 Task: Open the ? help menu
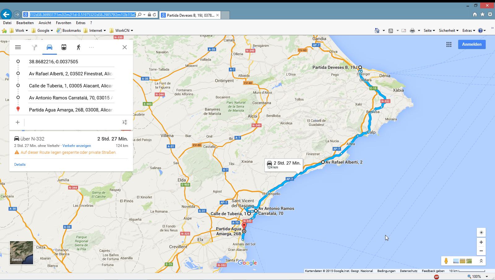coord(91,23)
